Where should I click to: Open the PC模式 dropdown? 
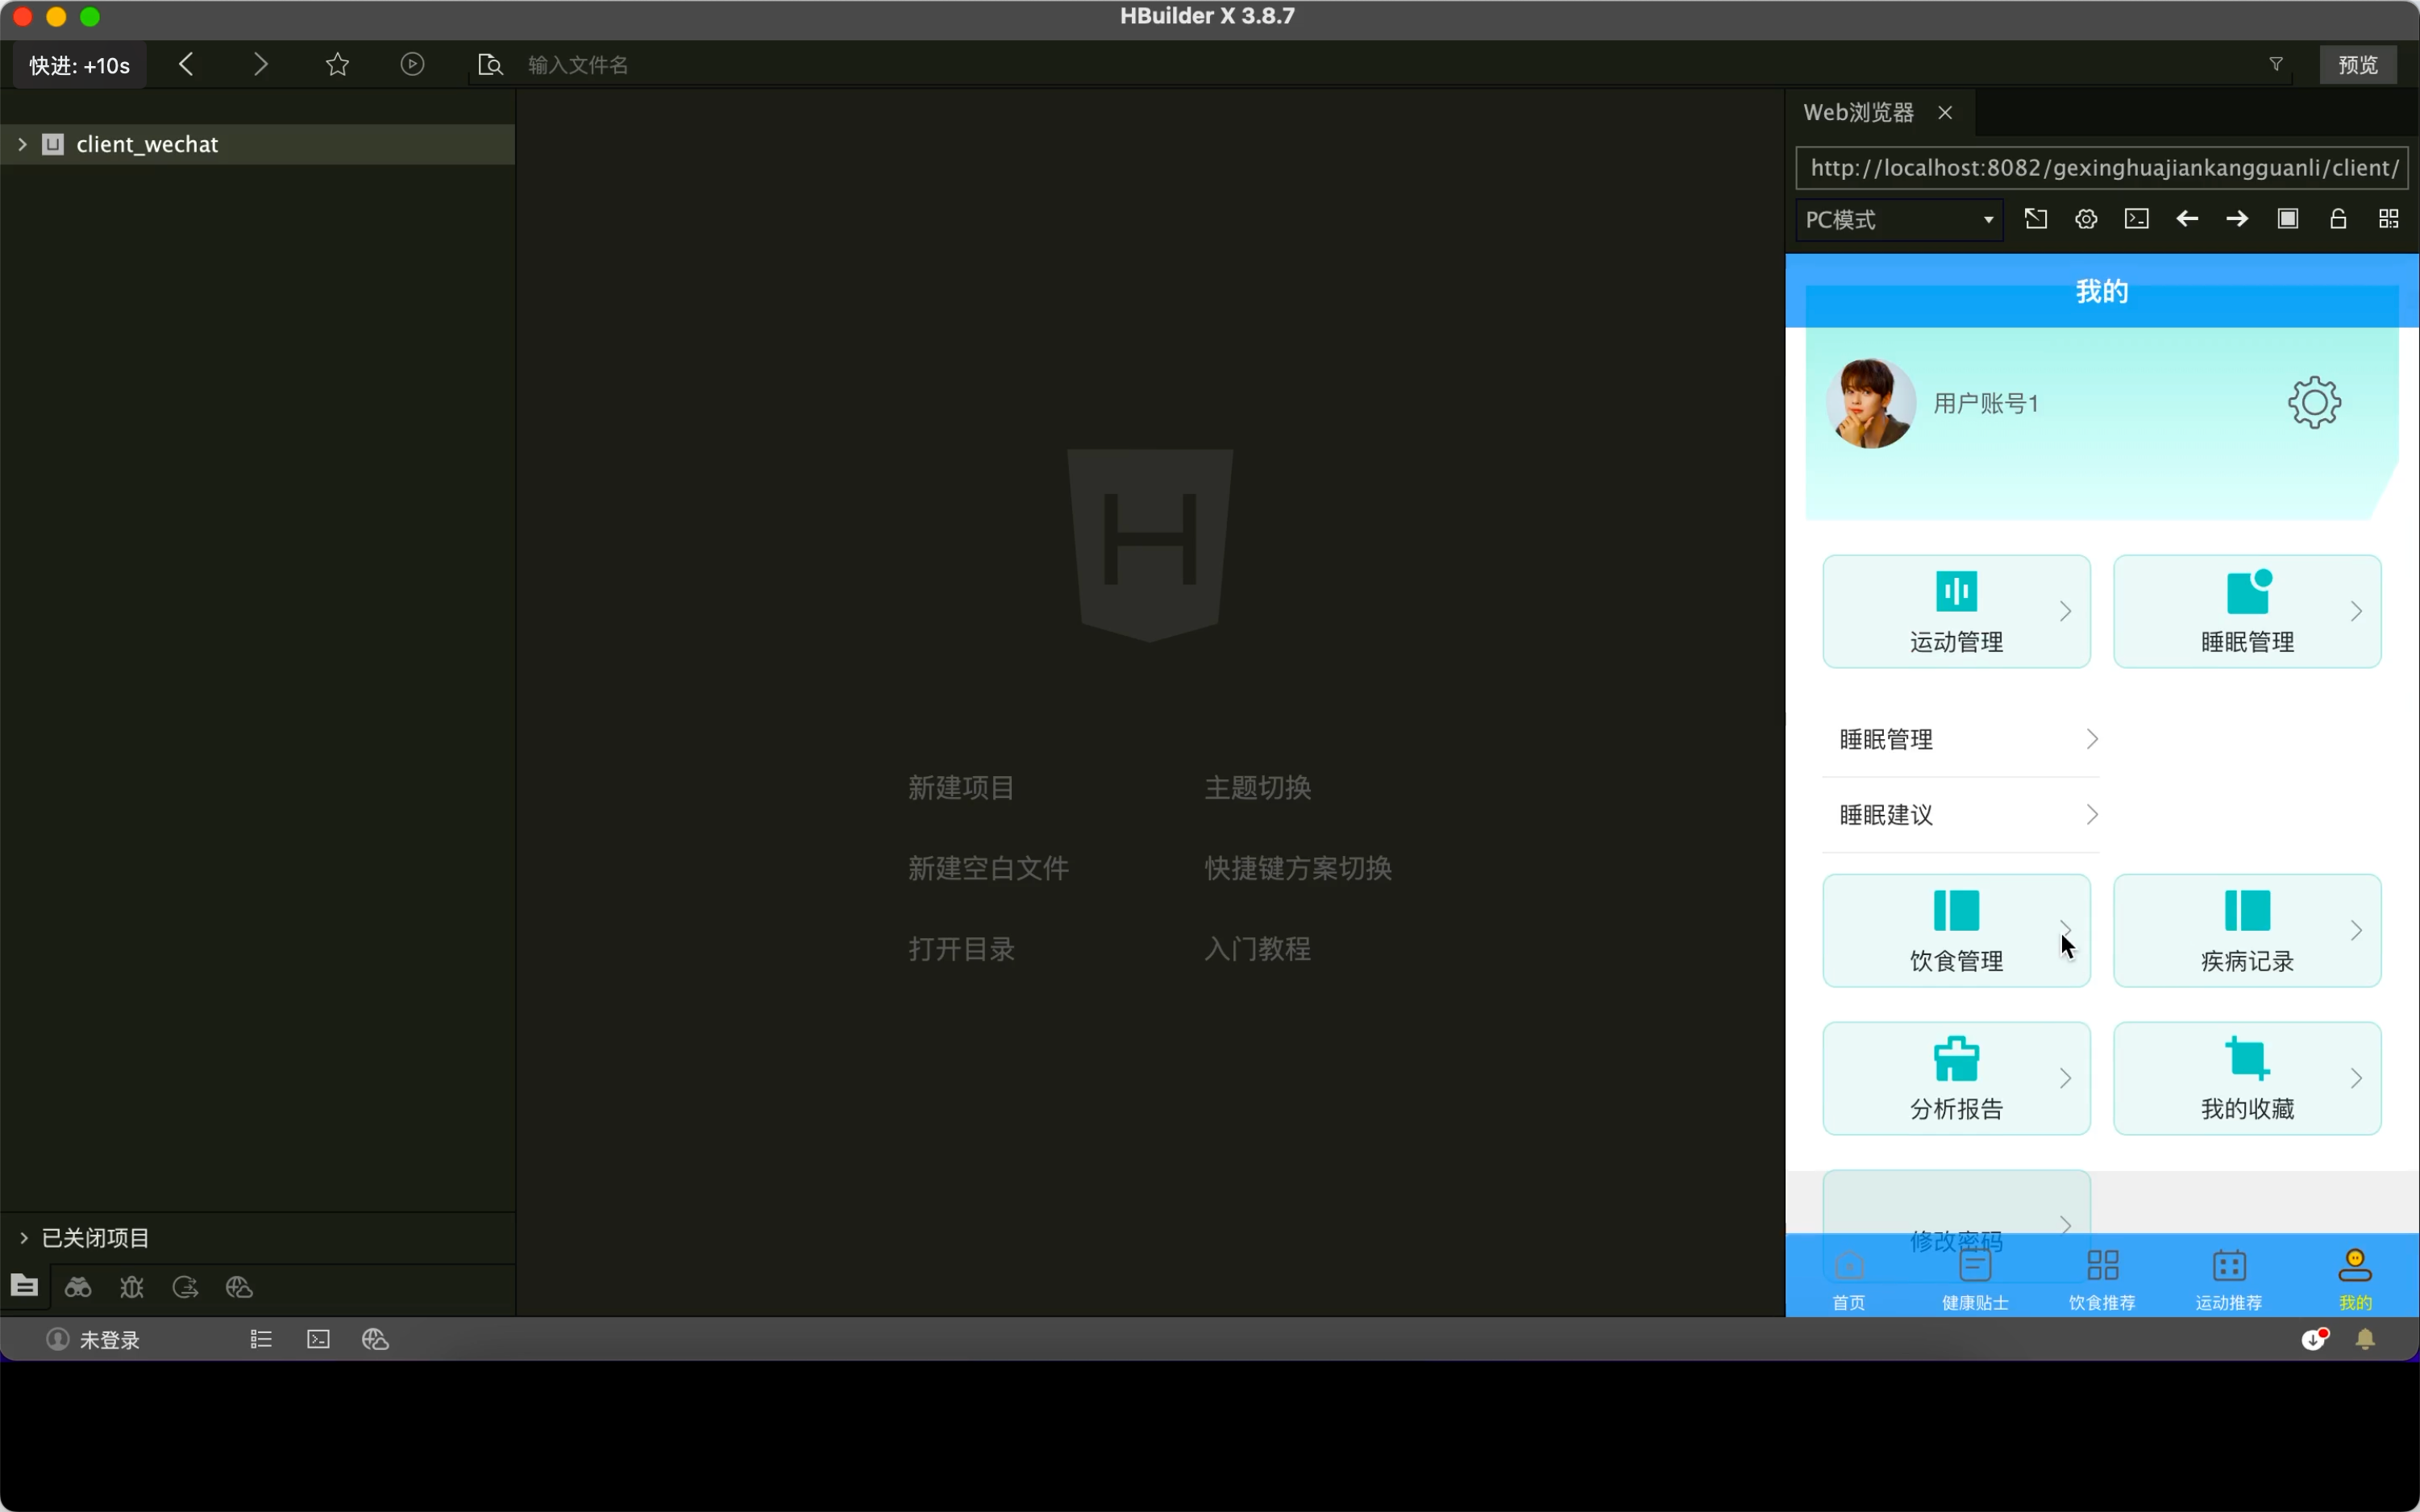coord(1899,219)
